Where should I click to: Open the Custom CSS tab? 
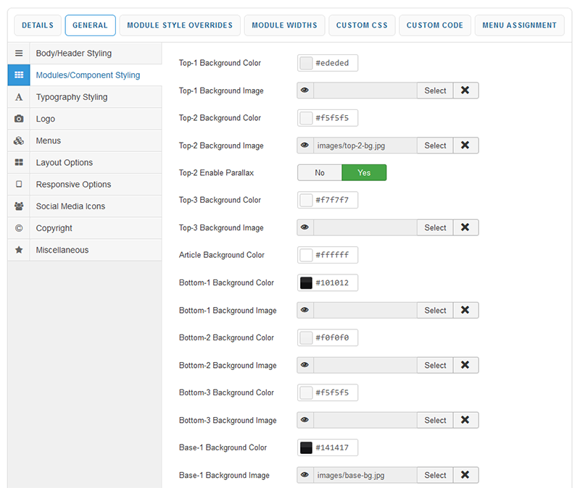pyautogui.click(x=362, y=25)
